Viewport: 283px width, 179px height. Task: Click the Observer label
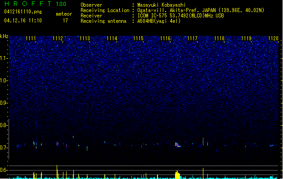tap(91, 5)
